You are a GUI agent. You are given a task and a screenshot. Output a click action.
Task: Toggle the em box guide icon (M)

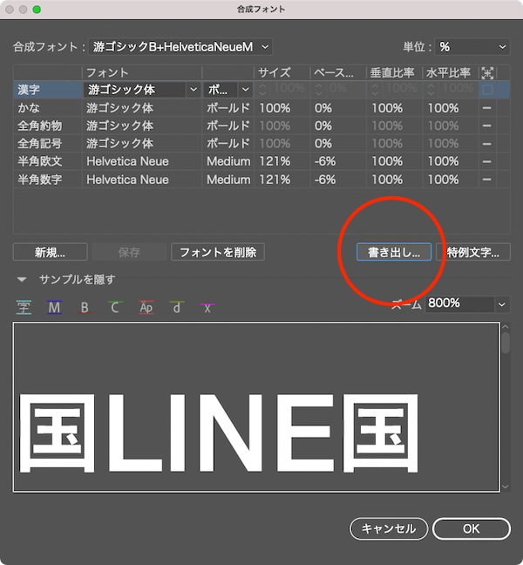tap(54, 308)
